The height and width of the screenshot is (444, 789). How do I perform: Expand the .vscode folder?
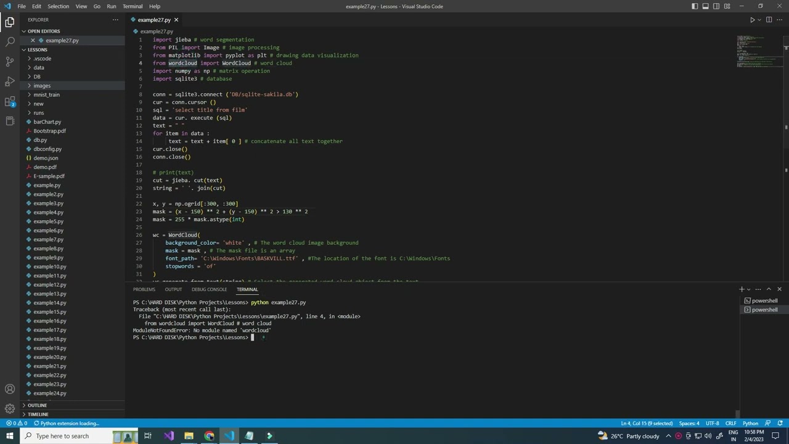point(72,59)
